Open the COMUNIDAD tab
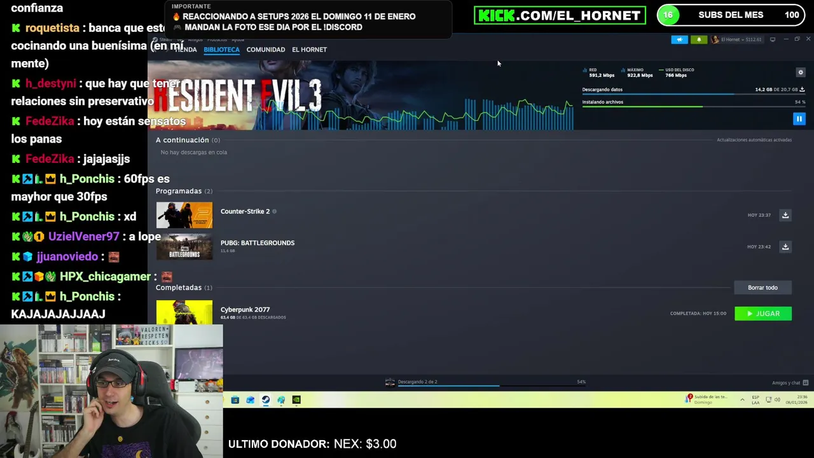The image size is (814, 458). [266, 50]
